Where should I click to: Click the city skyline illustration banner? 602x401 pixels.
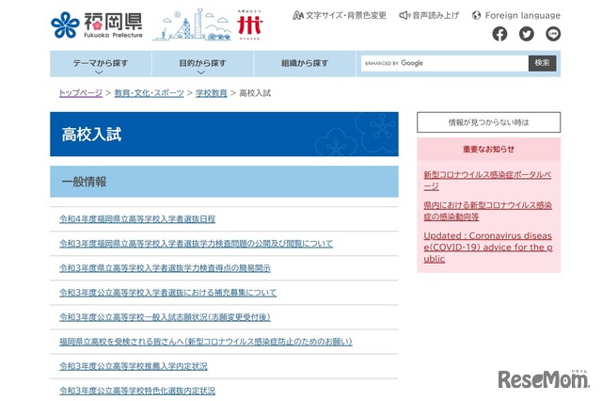(x=195, y=24)
